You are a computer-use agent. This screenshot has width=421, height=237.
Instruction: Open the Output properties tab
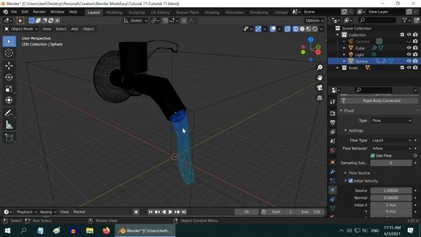tap(333, 122)
